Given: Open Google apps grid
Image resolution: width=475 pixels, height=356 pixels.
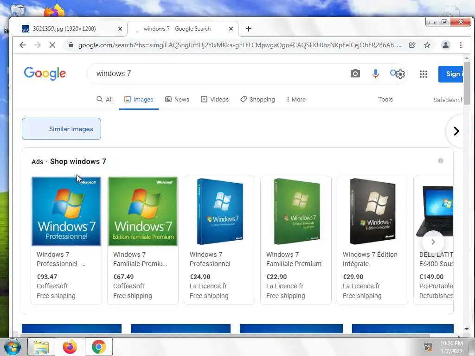Looking at the screenshot, I should pos(423,74).
